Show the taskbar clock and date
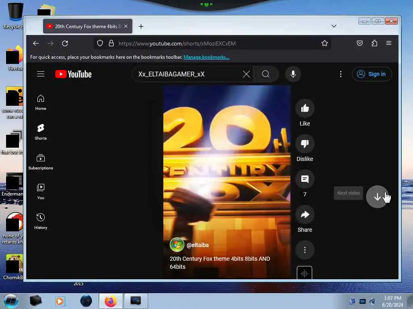The image size is (413, 309). pyautogui.click(x=392, y=301)
